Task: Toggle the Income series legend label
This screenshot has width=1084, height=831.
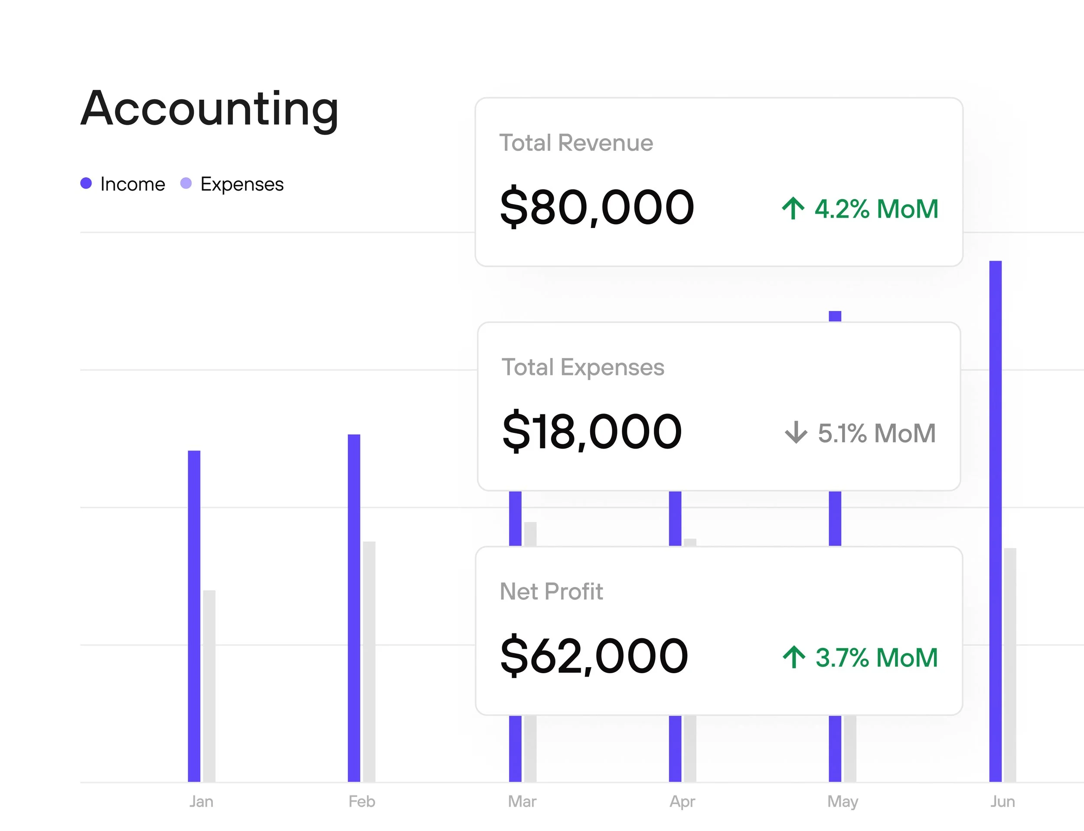Action: point(133,184)
